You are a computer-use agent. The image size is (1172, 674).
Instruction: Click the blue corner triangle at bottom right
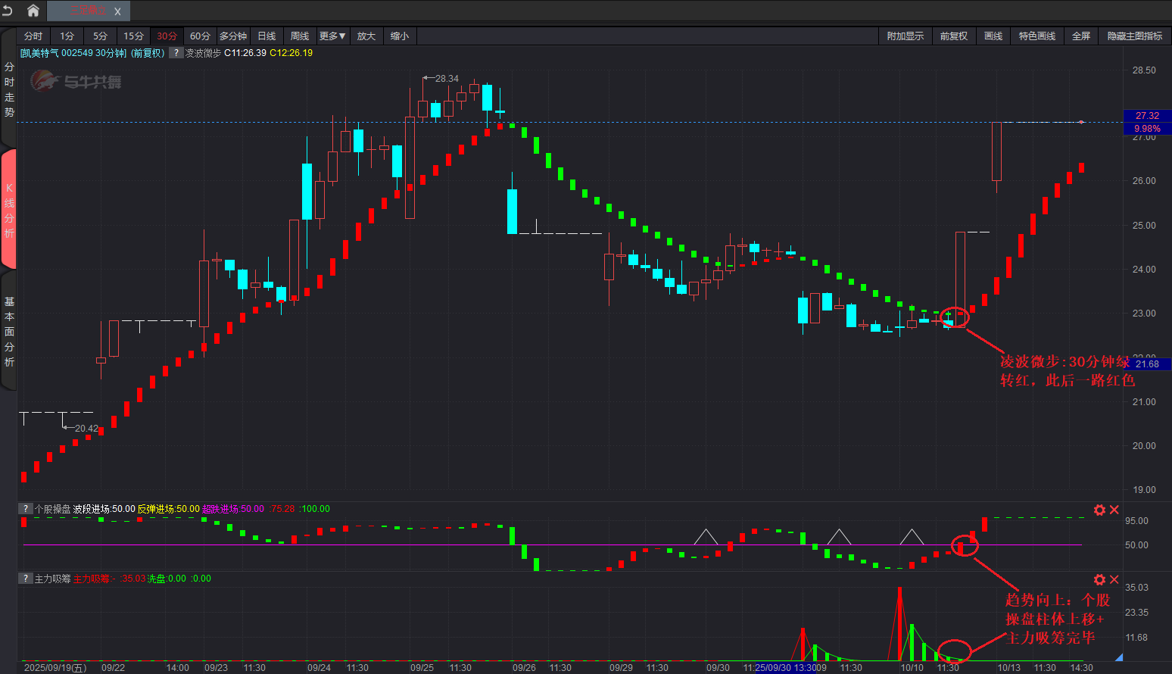[1118, 657]
